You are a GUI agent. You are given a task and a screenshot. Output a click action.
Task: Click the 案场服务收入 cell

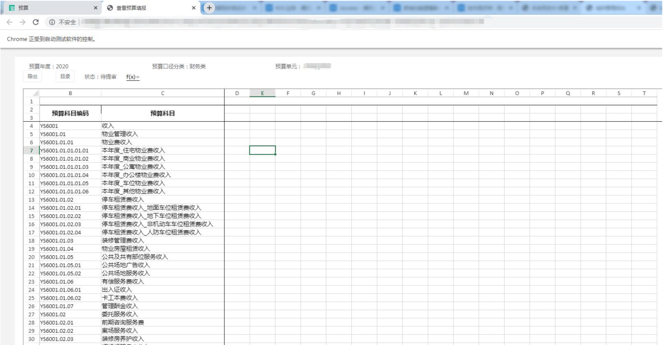point(163,331)
